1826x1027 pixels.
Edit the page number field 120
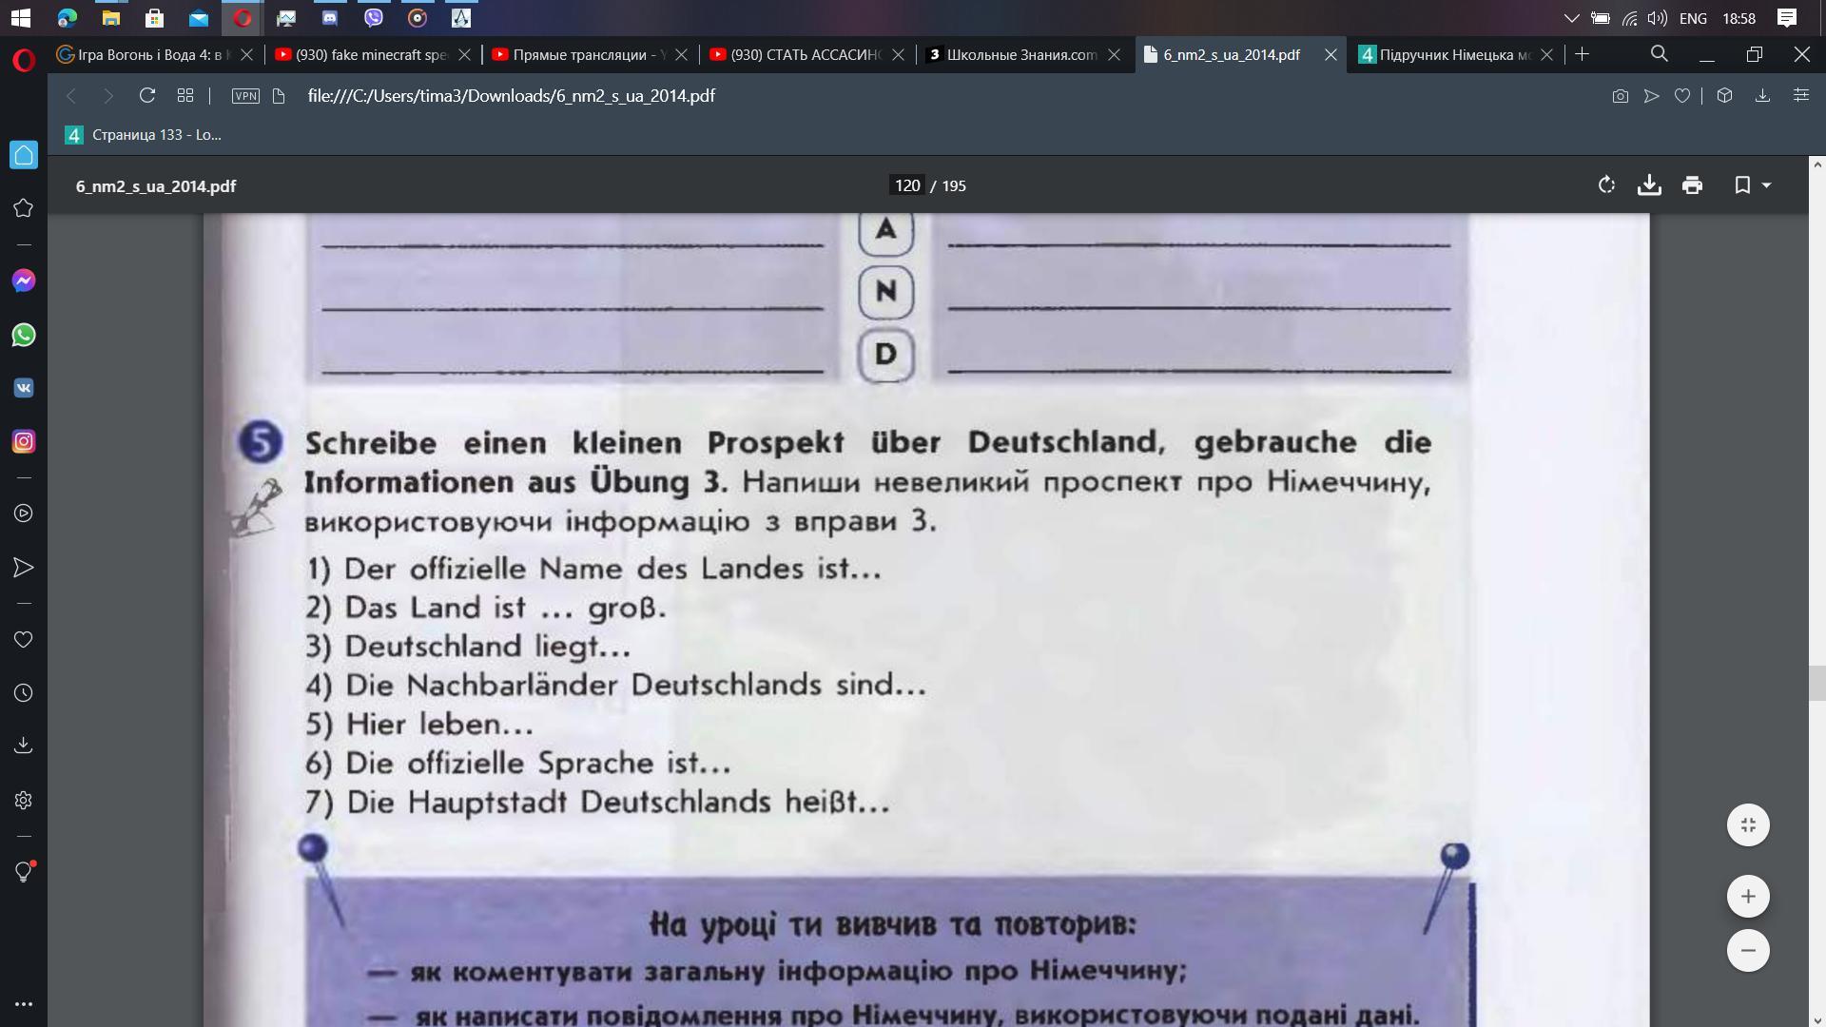(x=907, y=185)
